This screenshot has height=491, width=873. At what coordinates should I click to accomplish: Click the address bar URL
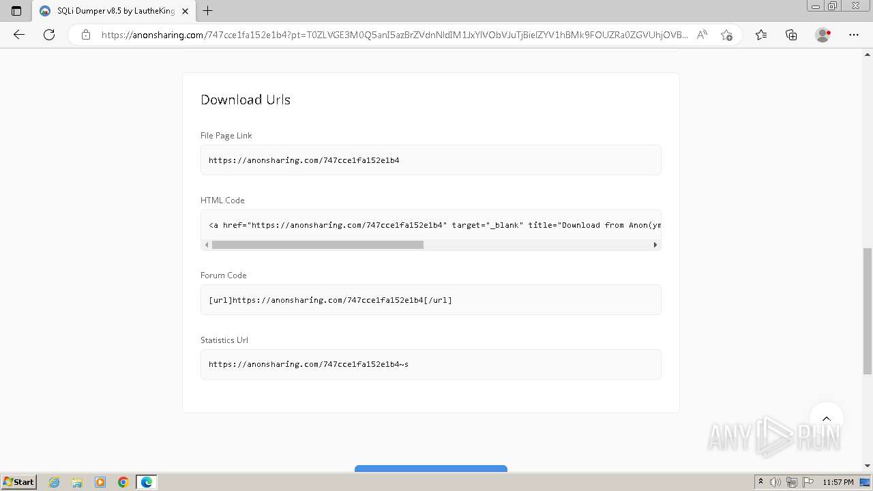(x=394, y=35)
